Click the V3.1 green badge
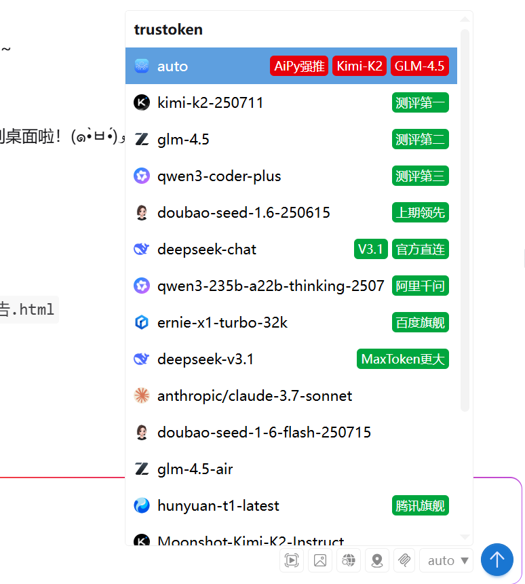 [371, 249]
